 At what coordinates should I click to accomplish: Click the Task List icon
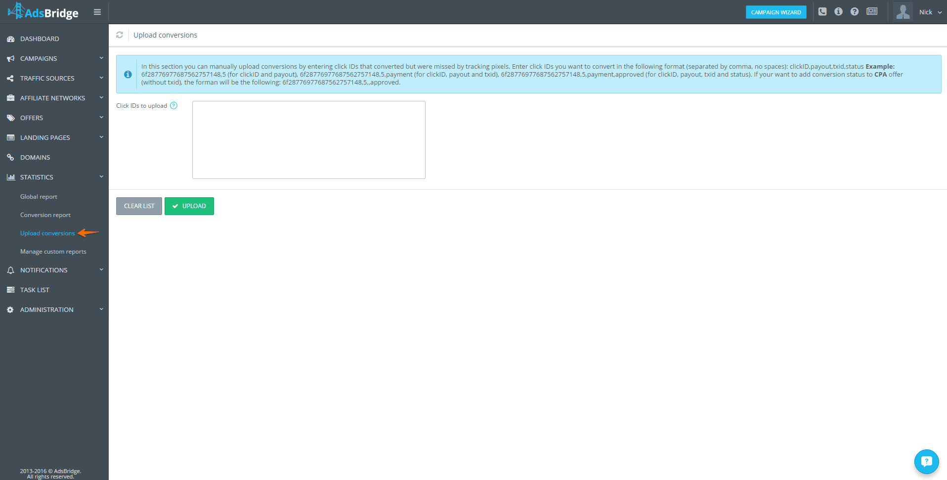pyautogui.click(x=10, y=290)
